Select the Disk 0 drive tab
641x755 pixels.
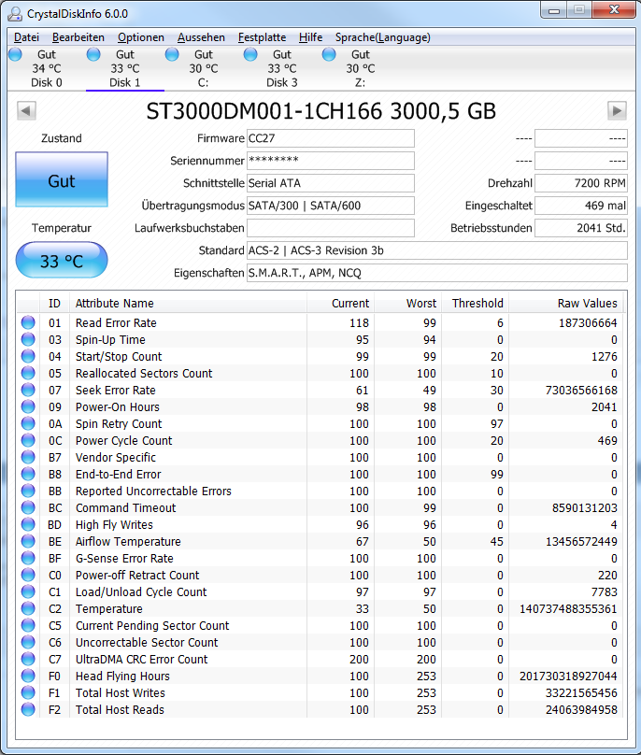tap(47, 68)
